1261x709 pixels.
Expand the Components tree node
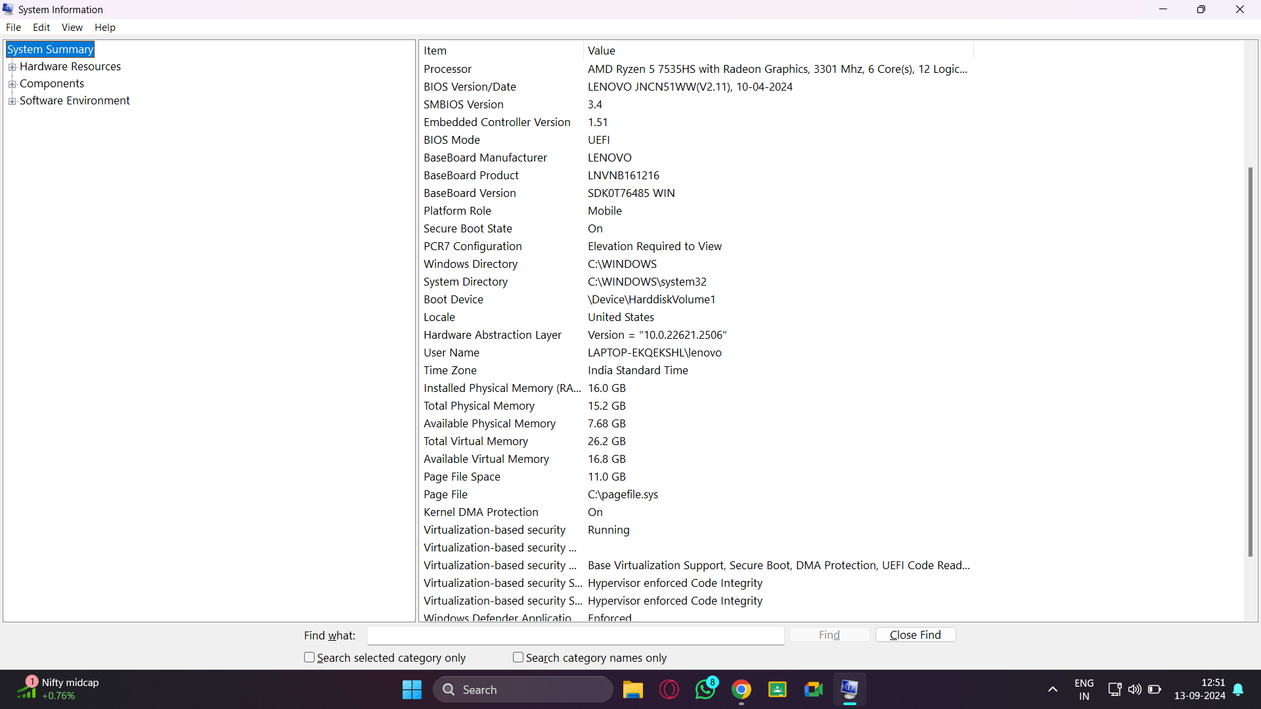12,84
